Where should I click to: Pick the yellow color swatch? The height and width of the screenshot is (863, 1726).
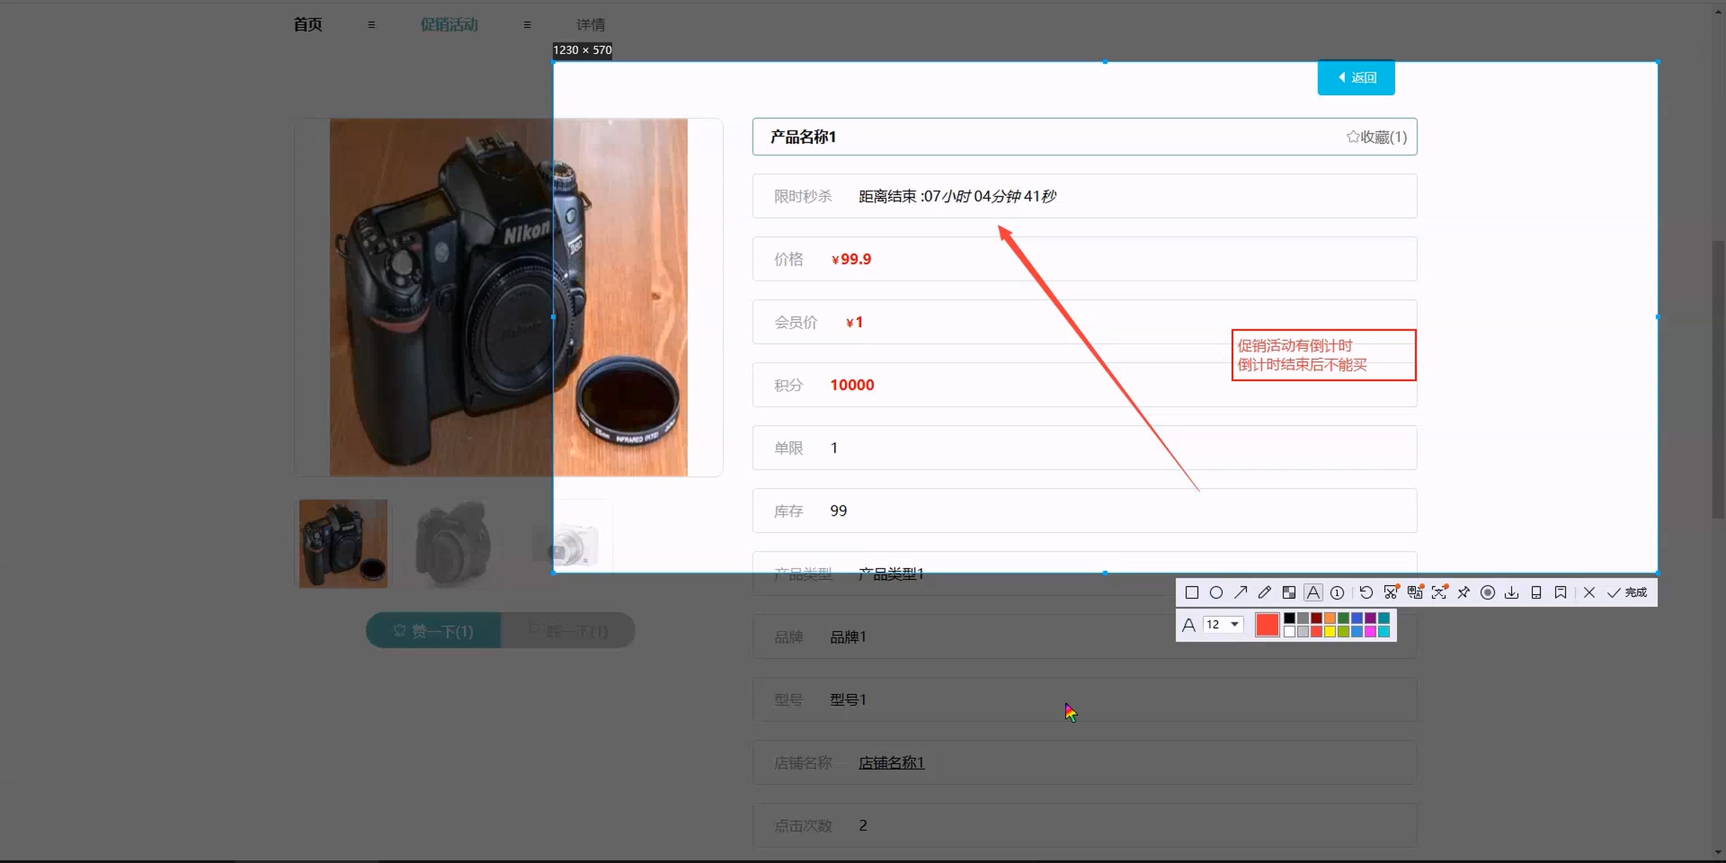coord(1330,631)
